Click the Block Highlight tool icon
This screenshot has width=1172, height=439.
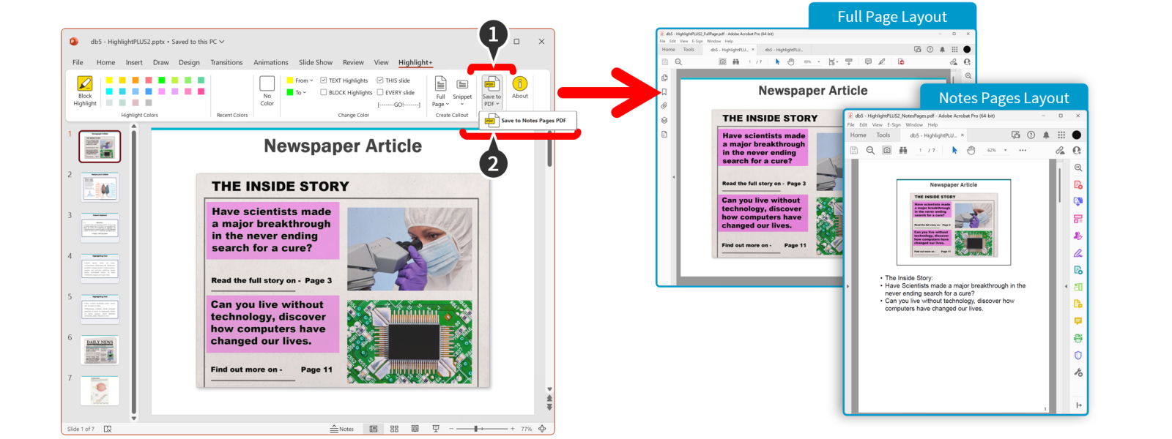(85, 83)
